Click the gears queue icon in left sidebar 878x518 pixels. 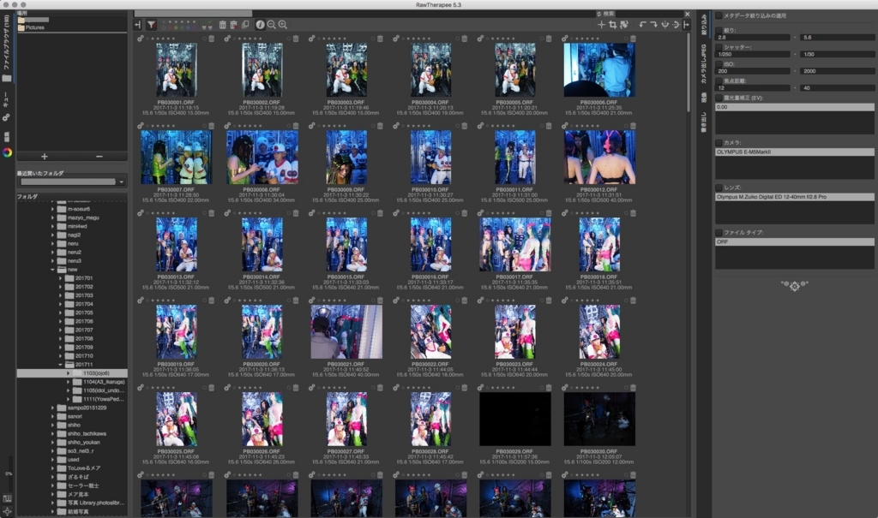[7, 117]
